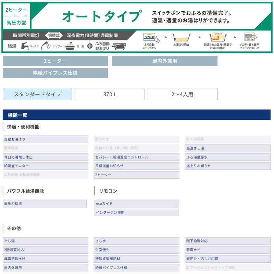Click the 音声ナビ feature cell
274x274 pixels.
(x=227, y=250)
